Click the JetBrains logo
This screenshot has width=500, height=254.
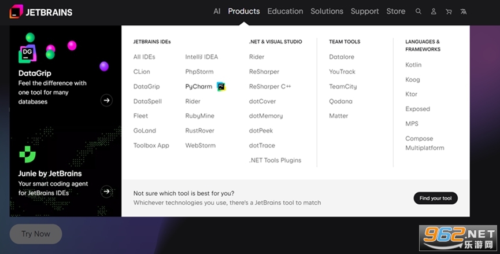point(41,12)
